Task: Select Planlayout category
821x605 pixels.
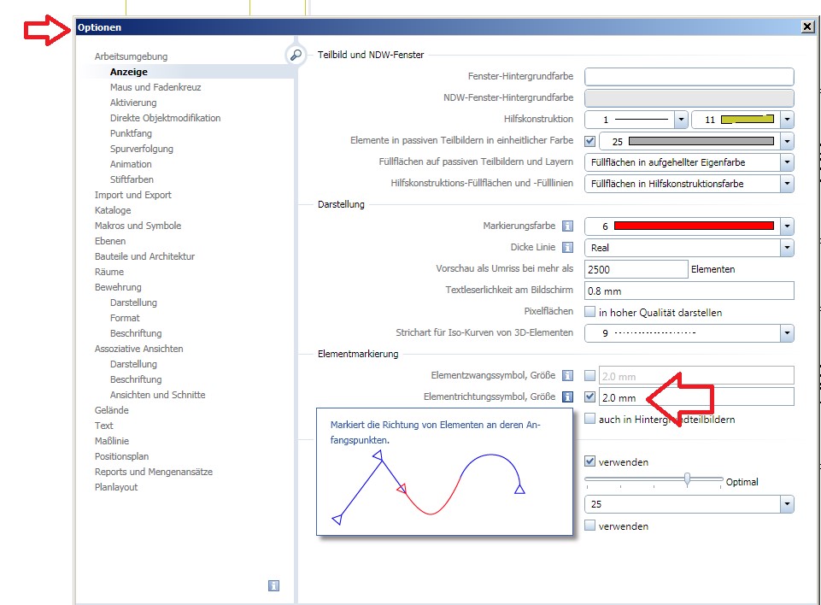Action: point(116,487)
